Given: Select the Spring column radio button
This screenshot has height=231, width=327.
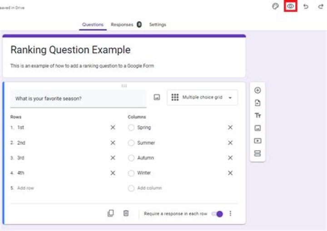Looking at the screenshot, I should 131,128.
